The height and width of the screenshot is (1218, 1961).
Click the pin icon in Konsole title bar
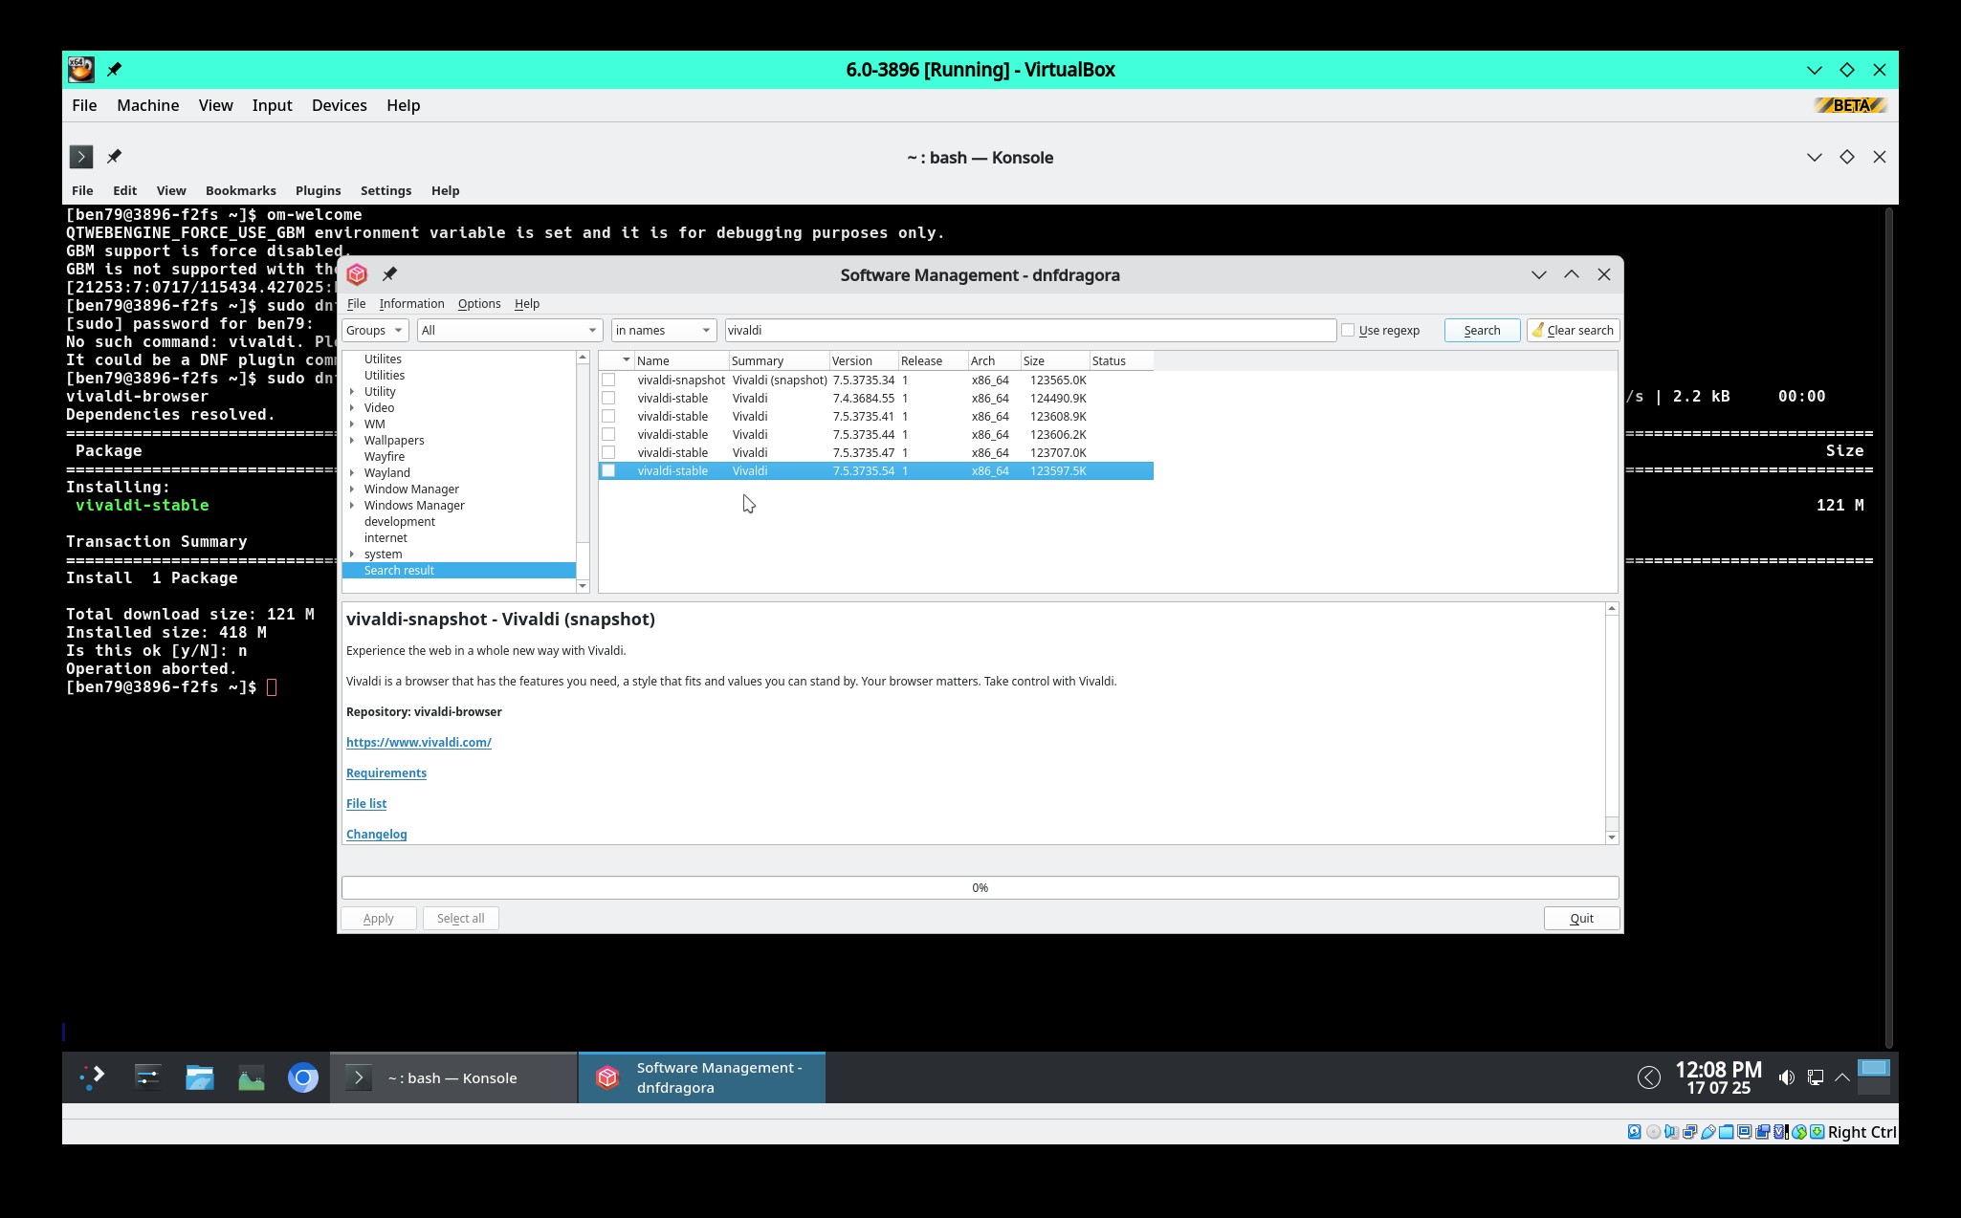click(114, 157)
